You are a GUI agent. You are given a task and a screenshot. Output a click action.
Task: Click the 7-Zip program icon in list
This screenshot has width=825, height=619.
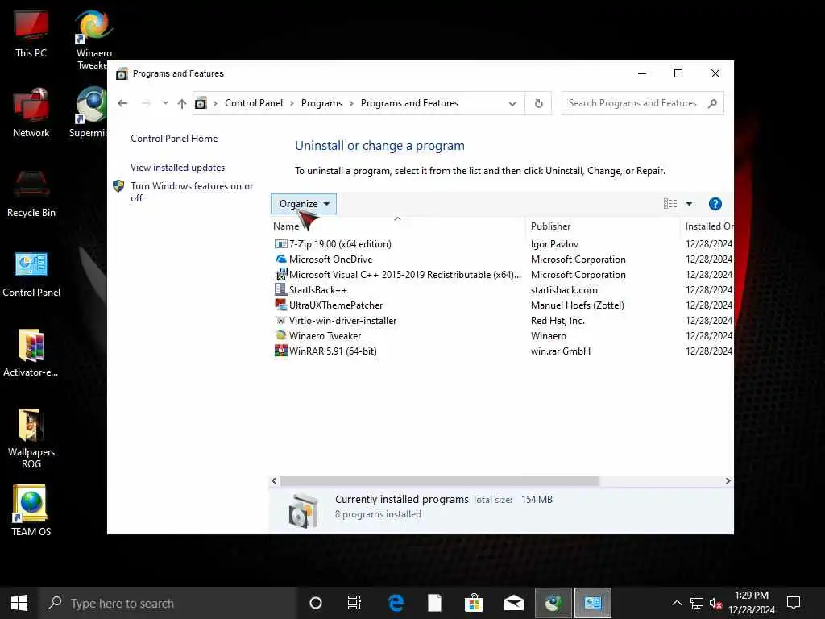pyautogui.click(x=280, y=243)
